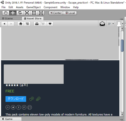
Task: Share asset on Twitter
Action: [13, 107]
